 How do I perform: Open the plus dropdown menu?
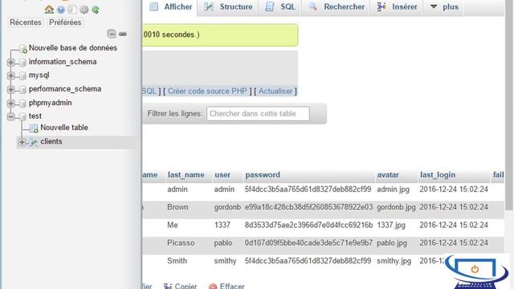pyautogui.click(x=443, y=7)
